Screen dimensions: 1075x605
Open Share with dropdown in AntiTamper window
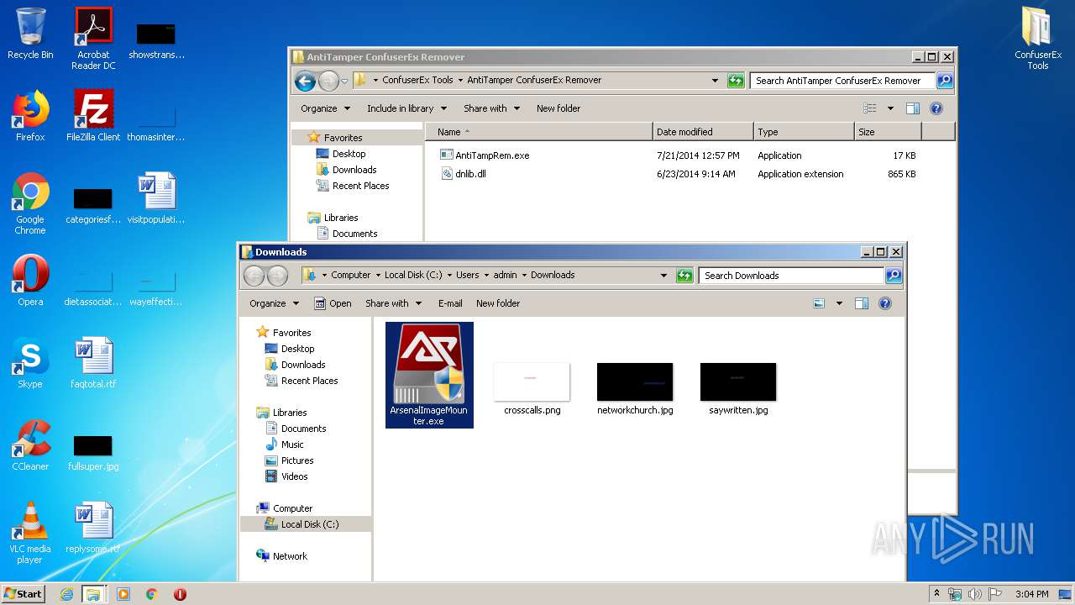pyautogui.click(x=491, y=108)
